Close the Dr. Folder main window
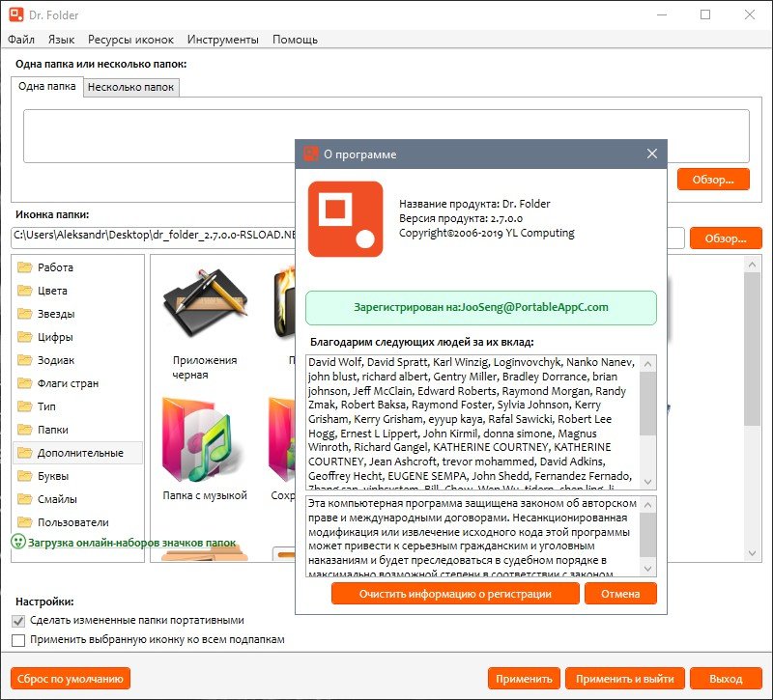This screenshot has width=773, height=700. (x=750, y=14)
